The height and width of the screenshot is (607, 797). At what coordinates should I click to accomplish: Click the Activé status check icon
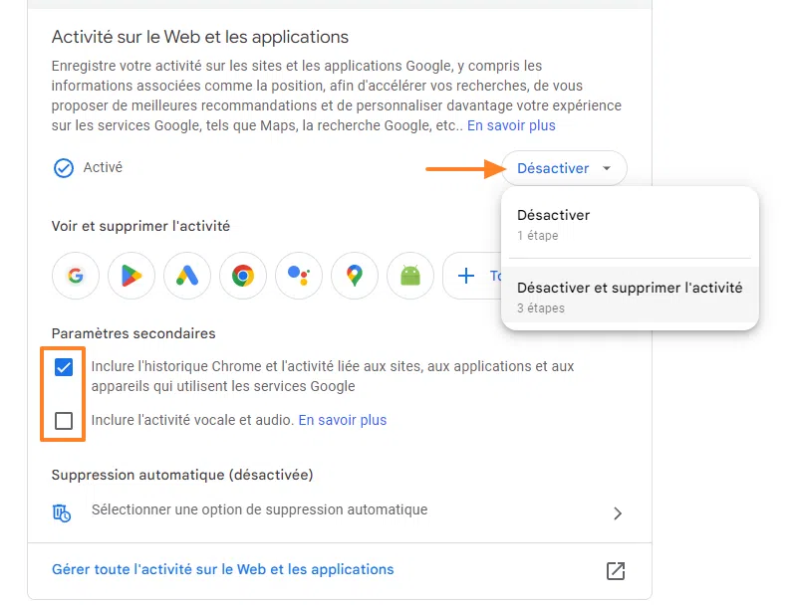(64, 167)
